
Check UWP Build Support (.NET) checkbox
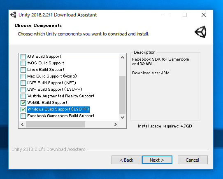(23, 83)
